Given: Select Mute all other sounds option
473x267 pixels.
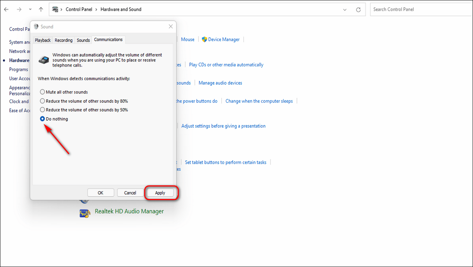Looking at the screenshot, I should [x=43, y=92].
